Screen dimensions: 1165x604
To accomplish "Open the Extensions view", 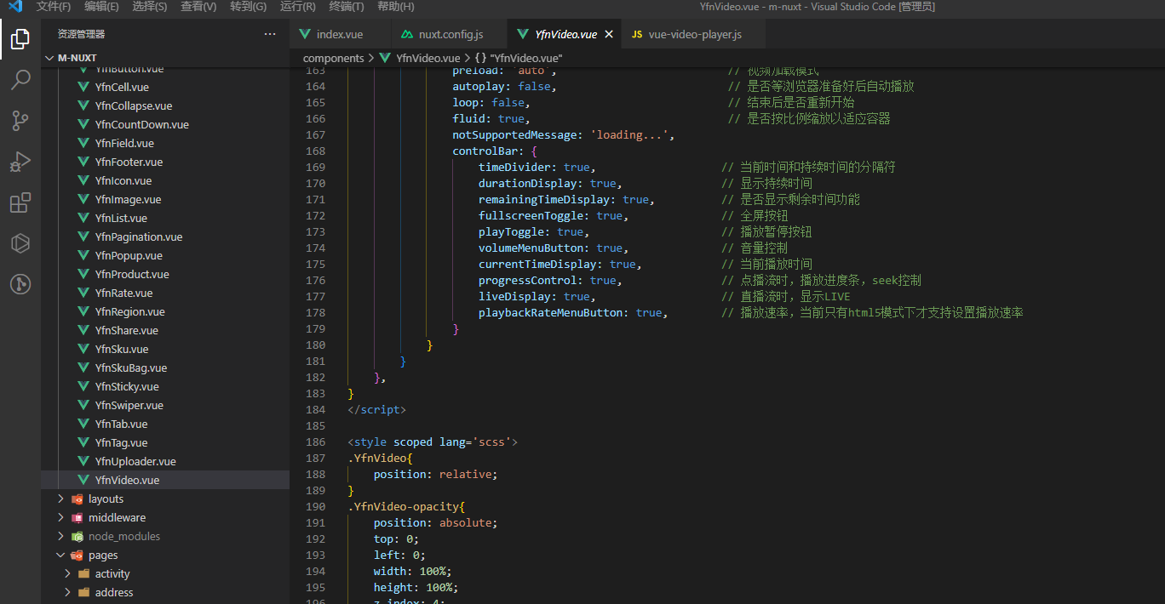I will point(20,202).
